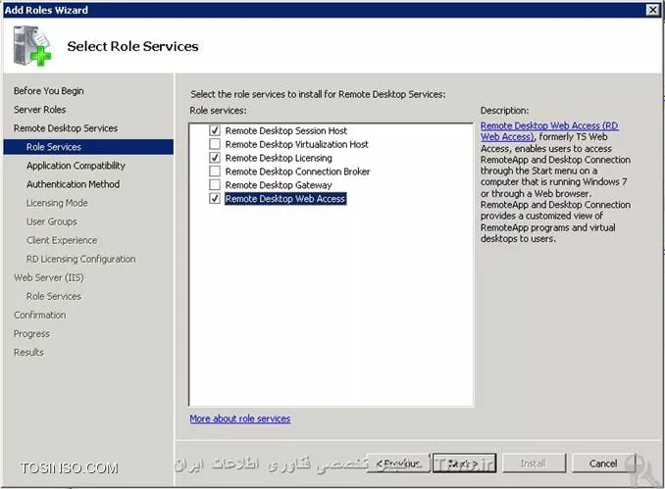665x489 pixels.
Task: Uncheck Remote Desktop Licensing checkbox
Action: [215, 158]
